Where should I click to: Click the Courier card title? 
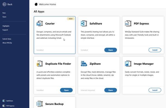click(50, 23)
